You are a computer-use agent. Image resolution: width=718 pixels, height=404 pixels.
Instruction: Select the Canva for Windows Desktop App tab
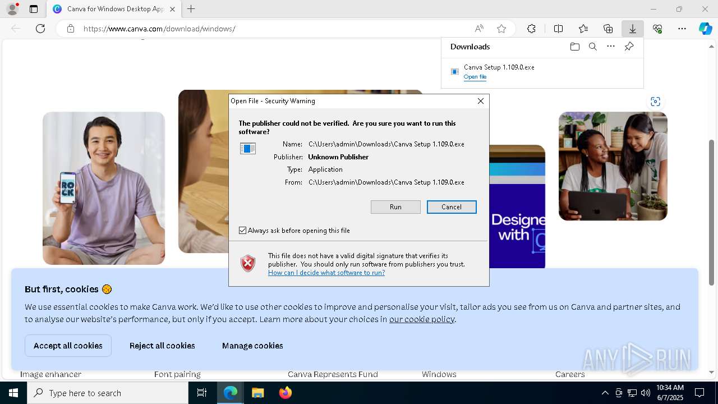(114, 9)
